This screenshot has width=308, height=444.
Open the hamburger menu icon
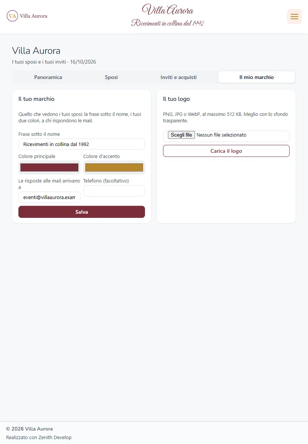pos(294,17)
